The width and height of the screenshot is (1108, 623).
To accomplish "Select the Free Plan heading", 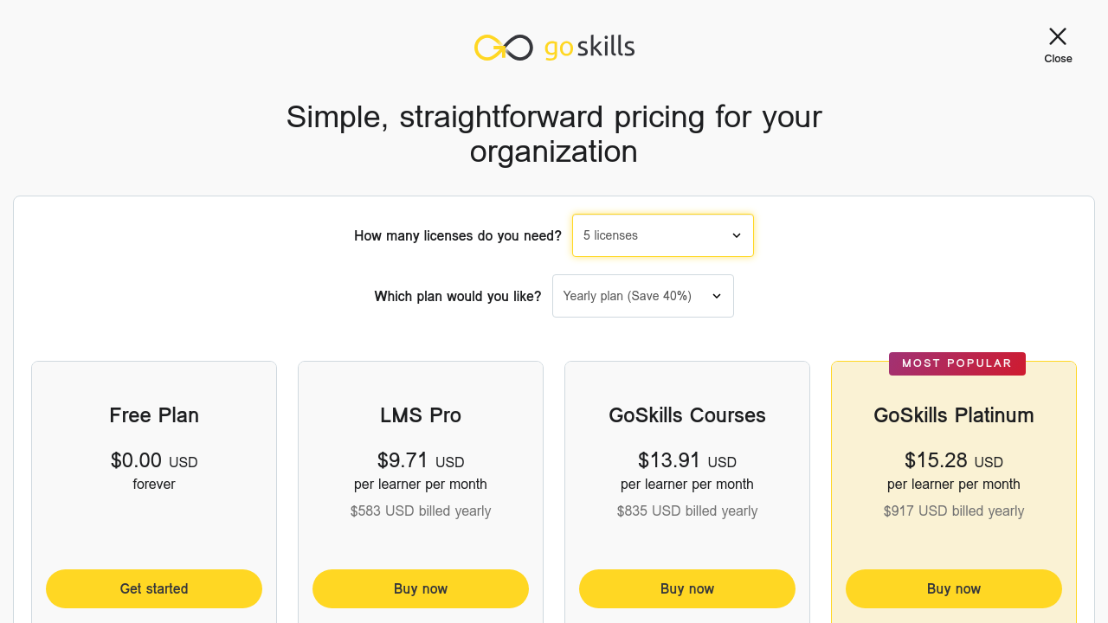I will click(x=154, y=415).
